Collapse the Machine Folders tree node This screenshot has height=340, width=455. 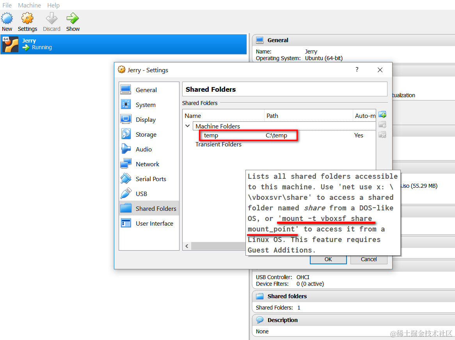tap(187, 126)
